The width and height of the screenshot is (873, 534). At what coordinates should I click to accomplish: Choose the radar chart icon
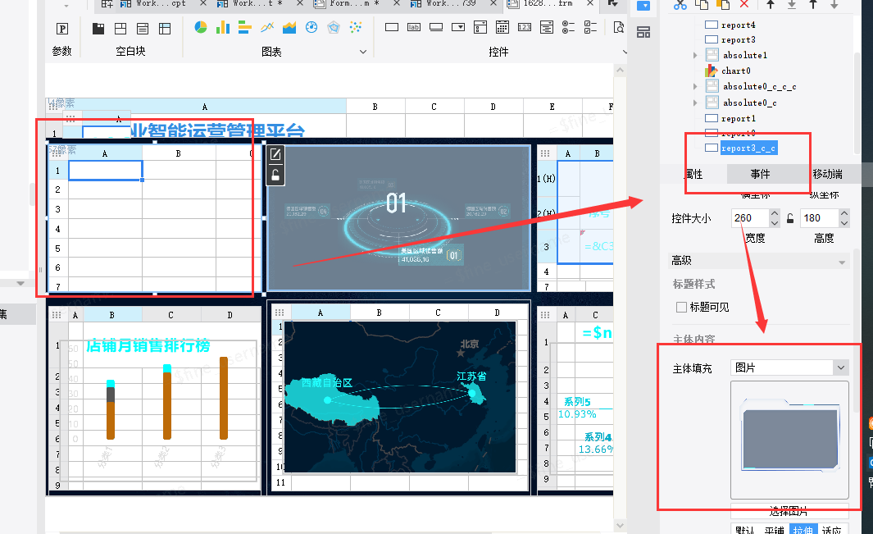click(x=334, y=27)
